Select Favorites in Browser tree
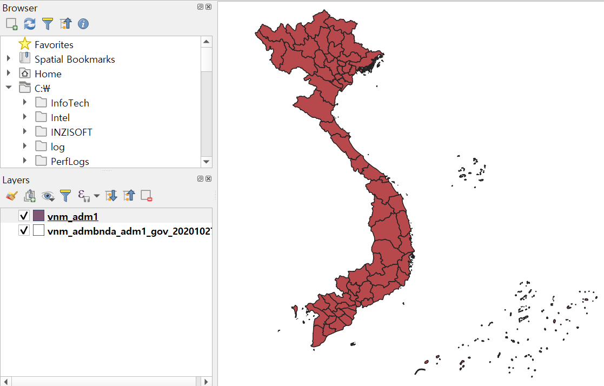The height and width of the screenshot is (386, 604). click(54, 45)
